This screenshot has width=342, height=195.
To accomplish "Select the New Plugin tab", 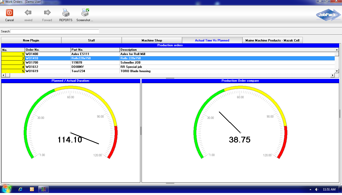I will click(x=31, y=40).
